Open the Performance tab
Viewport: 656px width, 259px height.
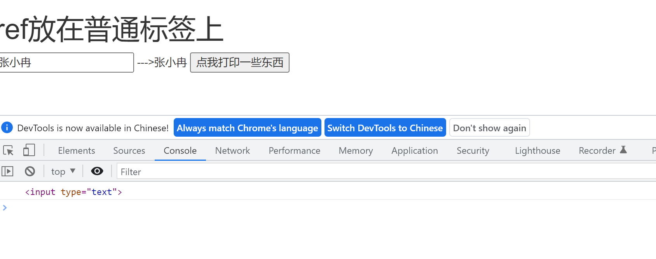coord(294,151)
